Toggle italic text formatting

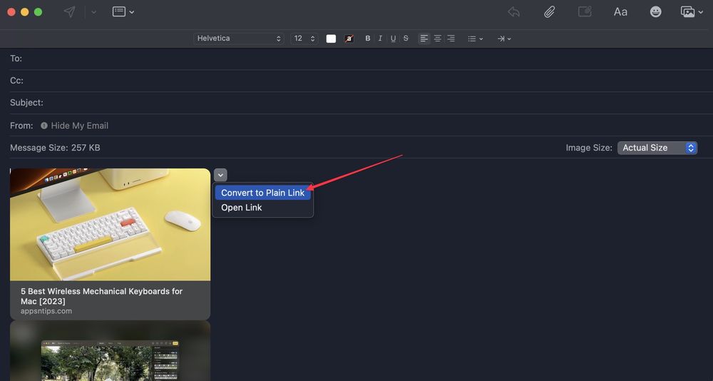pyautogui.click(x=380, y=39)
